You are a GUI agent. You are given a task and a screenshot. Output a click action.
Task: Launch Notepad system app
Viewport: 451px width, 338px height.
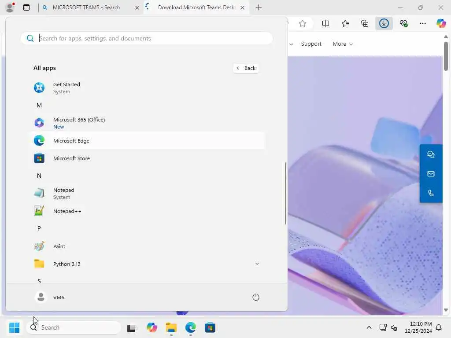pyautogui.click(x=147, y=194)
